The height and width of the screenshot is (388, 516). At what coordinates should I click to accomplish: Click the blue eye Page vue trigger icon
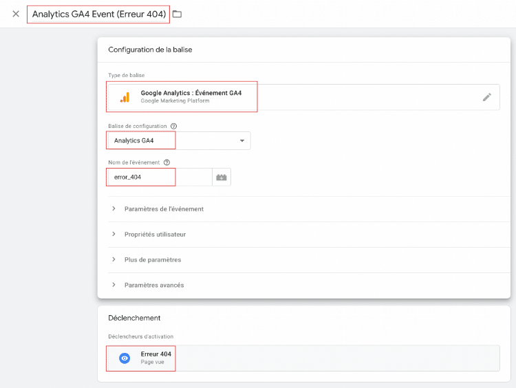125,358
